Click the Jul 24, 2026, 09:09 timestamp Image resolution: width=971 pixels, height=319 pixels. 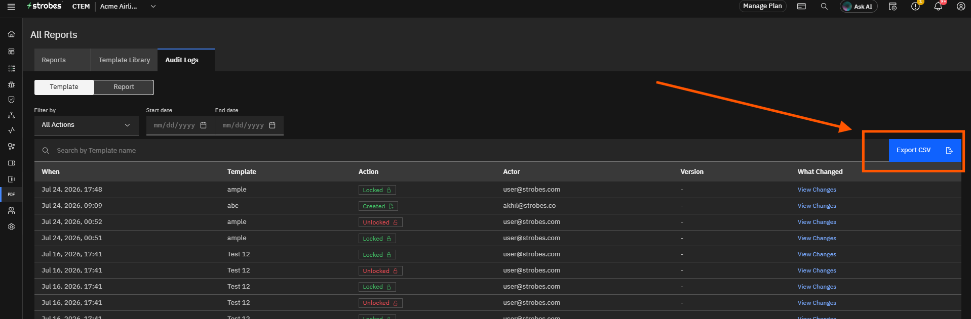(72, 206)
